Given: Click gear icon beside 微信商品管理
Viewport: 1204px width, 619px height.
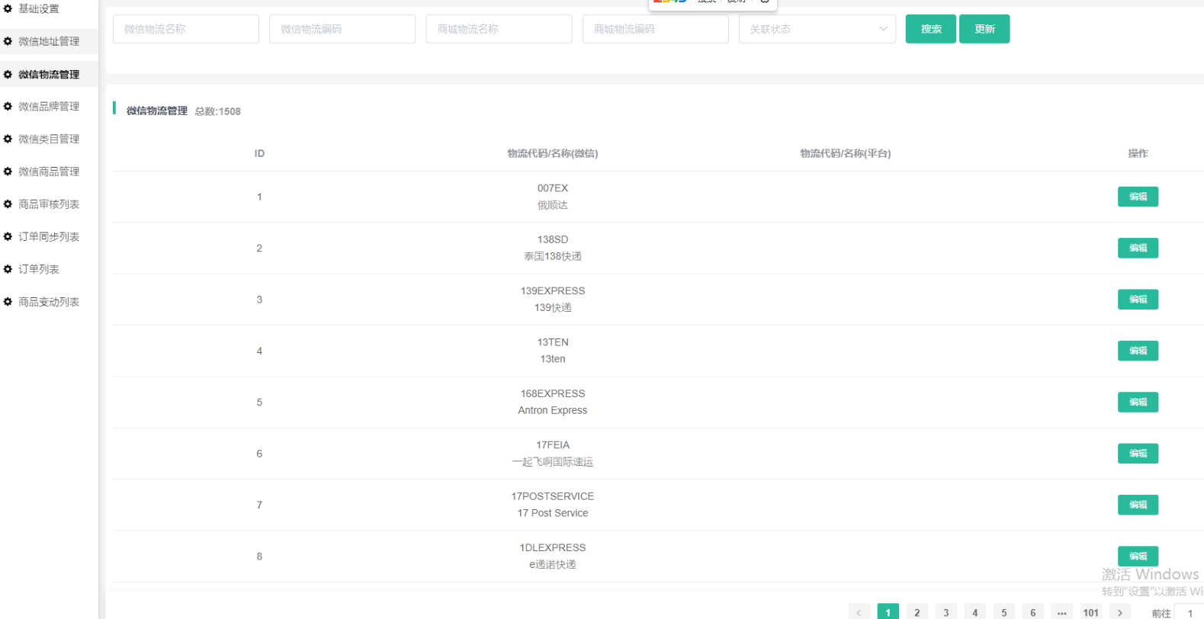Looking at the screenshot, I should (x=8, y=172).
